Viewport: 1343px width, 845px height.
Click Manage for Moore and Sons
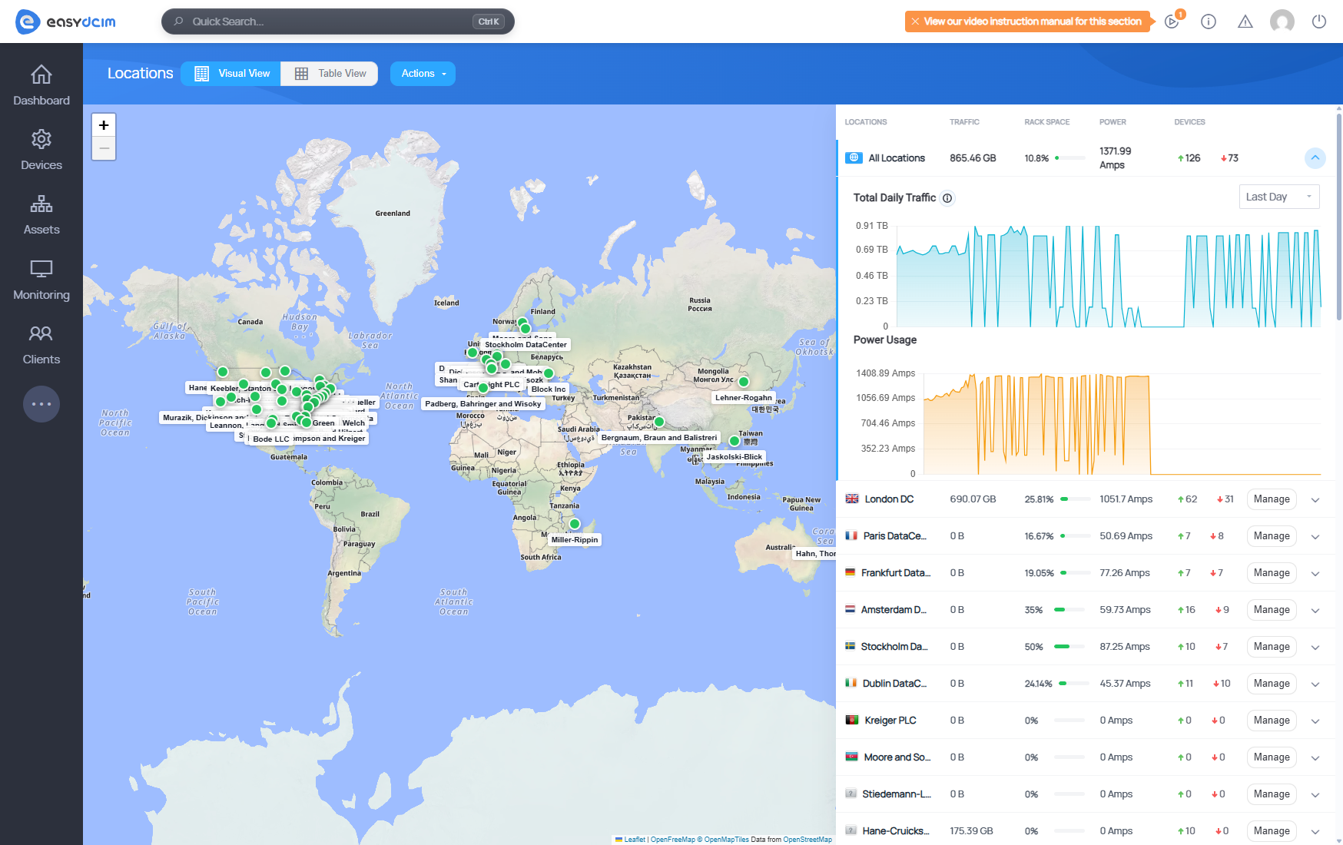tap(1272, 757)
